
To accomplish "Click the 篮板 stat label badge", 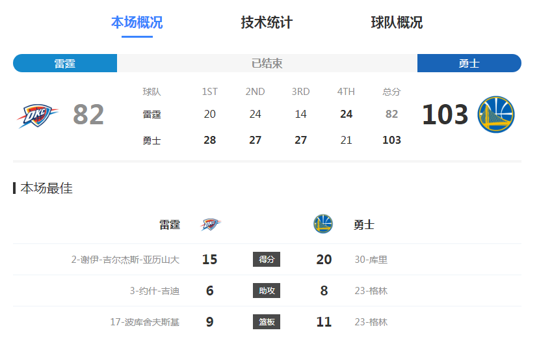I will pos(267,322).
